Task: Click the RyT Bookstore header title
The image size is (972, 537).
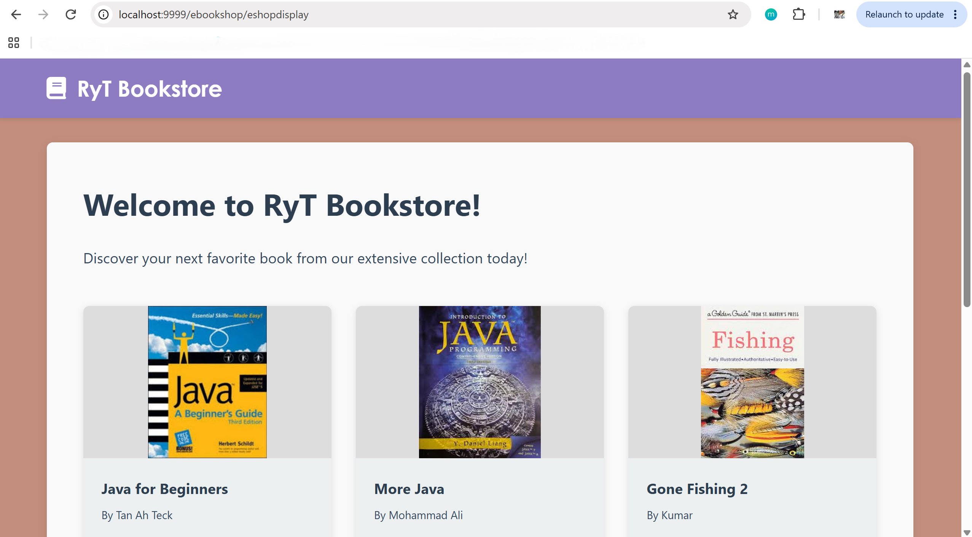Action: pyautogui.click(x=150, y=89)
